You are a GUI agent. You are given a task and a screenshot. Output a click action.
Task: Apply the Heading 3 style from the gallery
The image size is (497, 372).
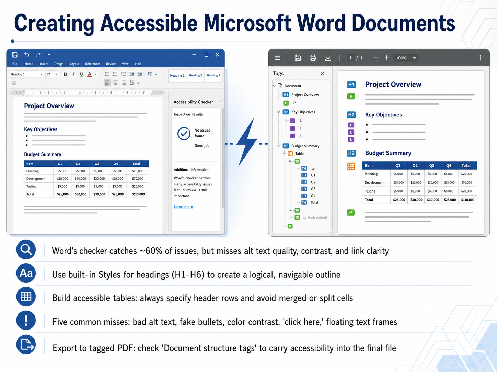pos(213,76)
